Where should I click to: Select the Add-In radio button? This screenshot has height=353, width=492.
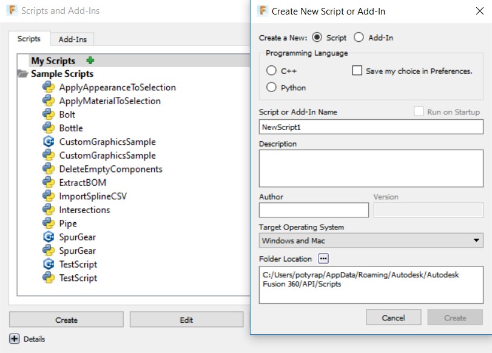click(359, 38)
